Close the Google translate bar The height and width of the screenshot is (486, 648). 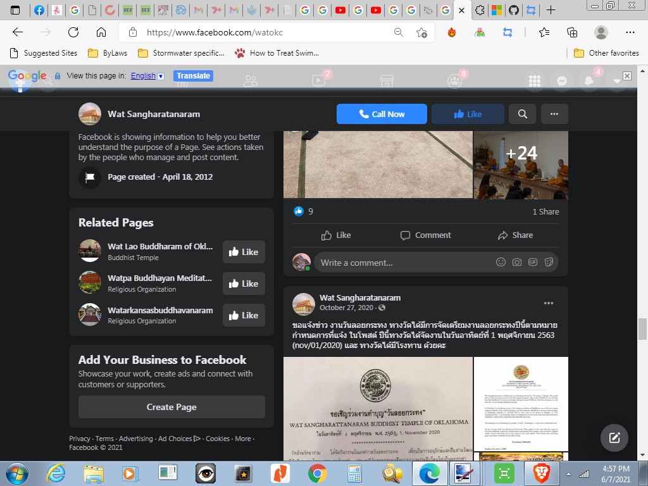coord(627,76)
